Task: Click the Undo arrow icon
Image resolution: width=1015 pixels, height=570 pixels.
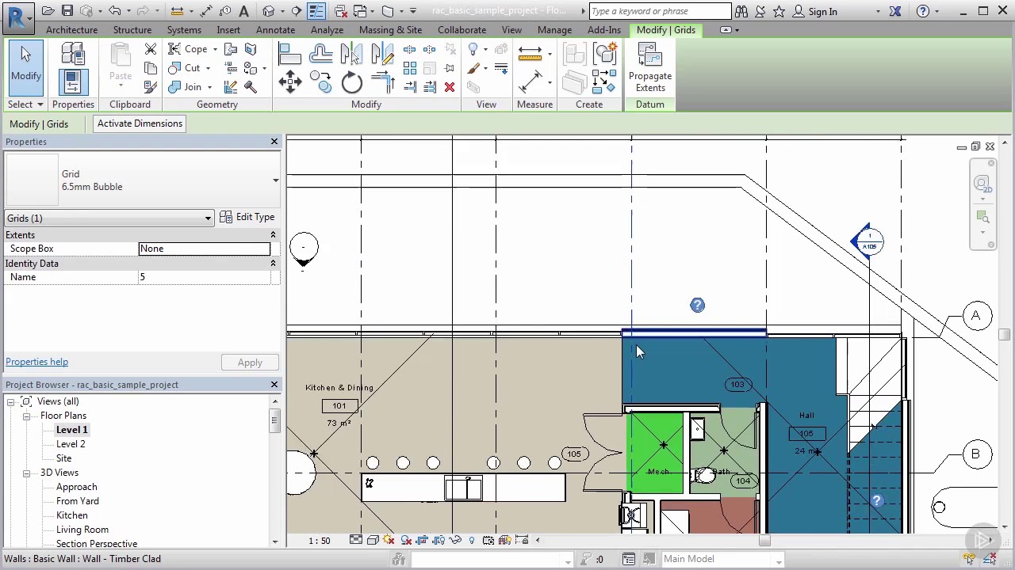Action: pyautogui.click(x=115, y=11)
